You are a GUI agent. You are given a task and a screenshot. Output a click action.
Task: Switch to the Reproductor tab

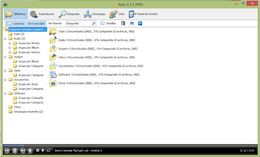click(x=42, y=14)
